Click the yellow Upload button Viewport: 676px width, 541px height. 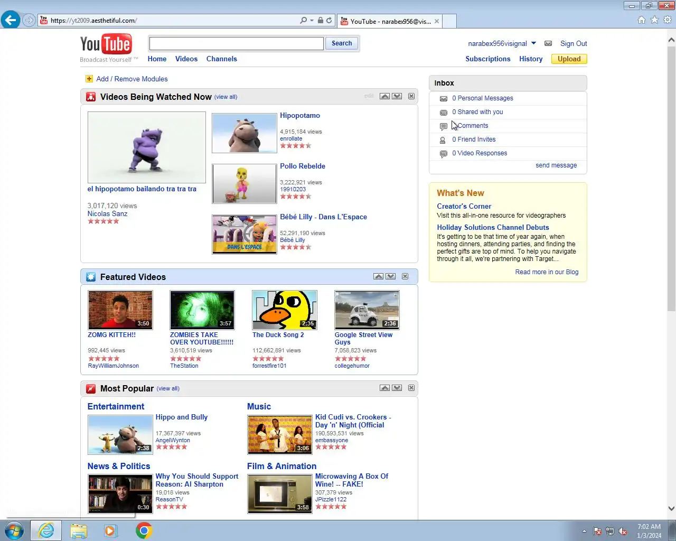click(569, 59)
